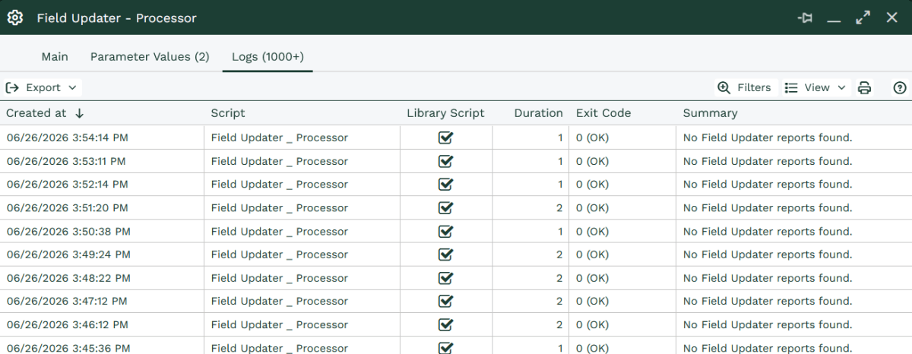Sort by the Exit Code column header
912x354 pixels.
click(603, 113)
